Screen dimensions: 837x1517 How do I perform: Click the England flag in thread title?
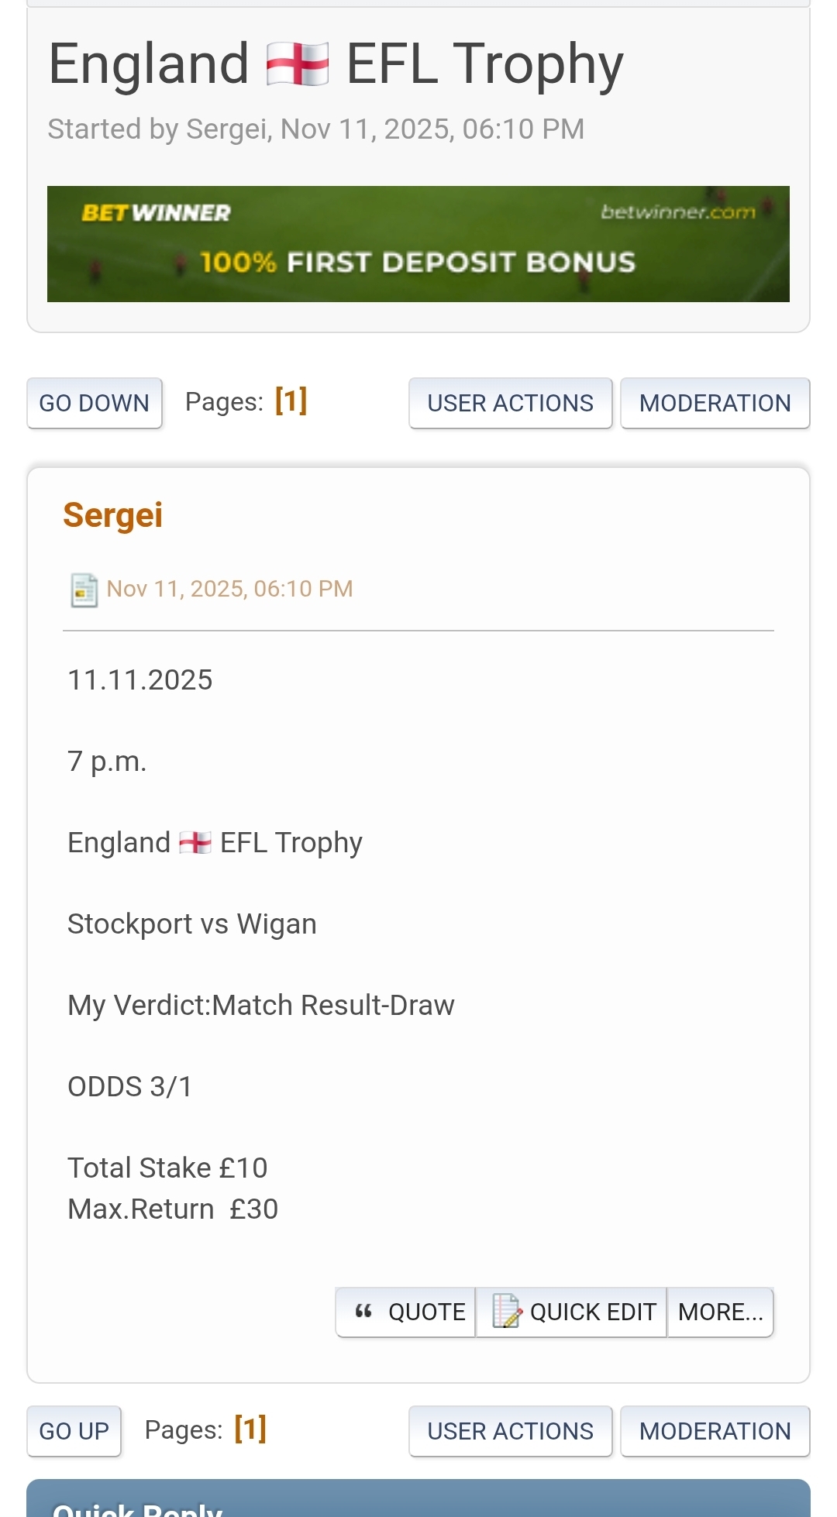click(297, 64)
